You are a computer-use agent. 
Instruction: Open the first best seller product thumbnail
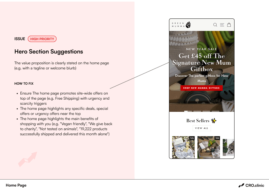pyautogui.click(x=183, y=148)
